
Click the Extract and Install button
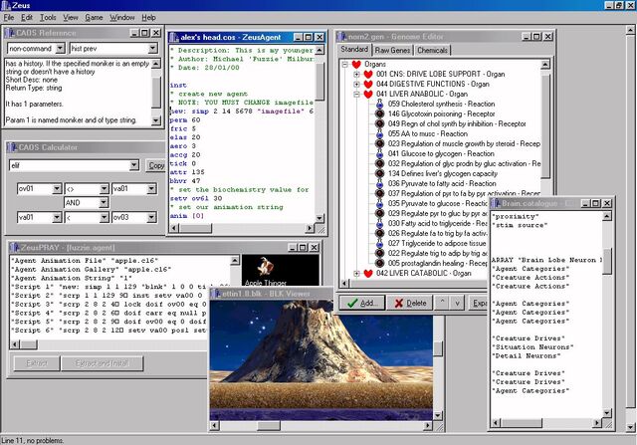(x=103, y=363)
